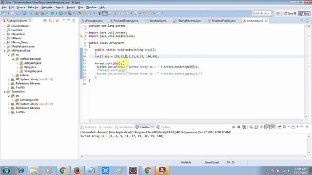Open the Window menu
312x175 pixels.
[x=91, y=7]
